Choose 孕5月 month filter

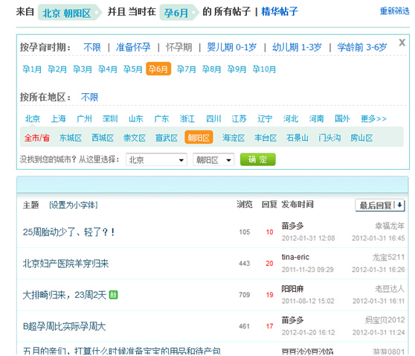tap(133, 69)
